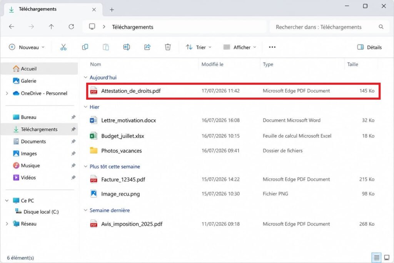Collapse Plus tôt cette semaine group
The image size is (394, 263).
pyautogui.click(x=85, y=166)
